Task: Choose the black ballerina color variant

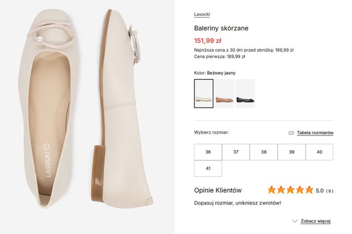Action: (x=245, y=93)
